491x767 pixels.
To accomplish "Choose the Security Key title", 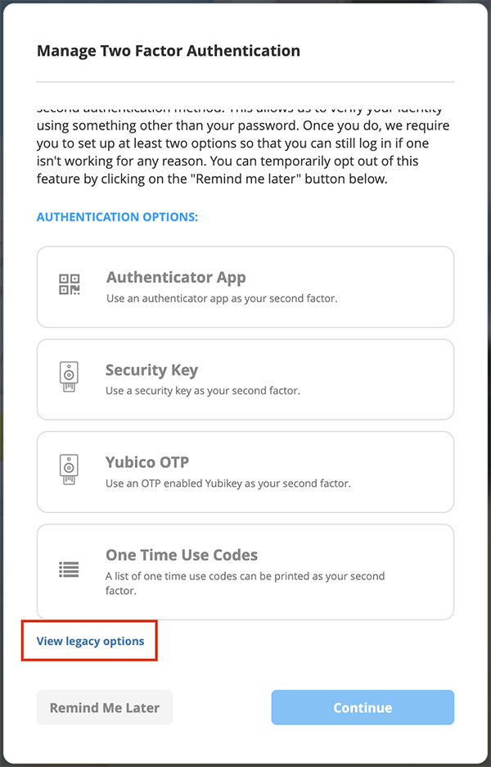I will click(x=151, y=370).
